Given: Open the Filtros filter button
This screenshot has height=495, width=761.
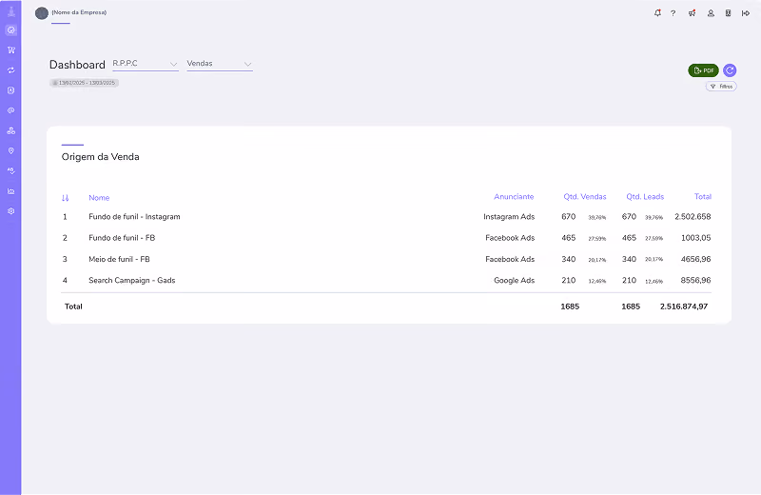Looking at the screenshot, I should (721, 87).
